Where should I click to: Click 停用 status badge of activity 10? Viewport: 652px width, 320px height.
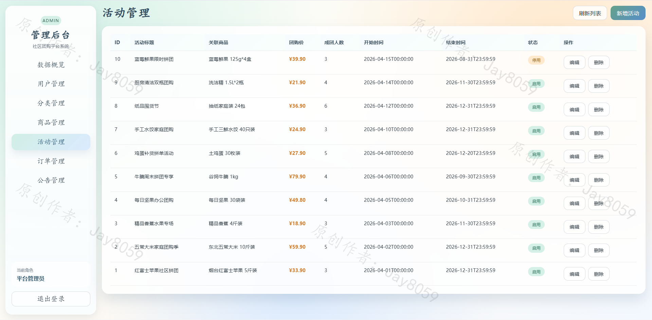(x=536, y=60)
